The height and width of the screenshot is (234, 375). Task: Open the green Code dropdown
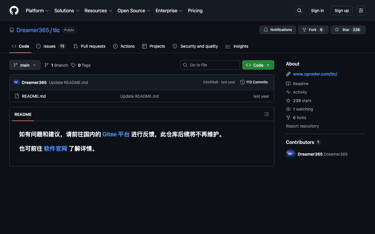coord(258,65)
